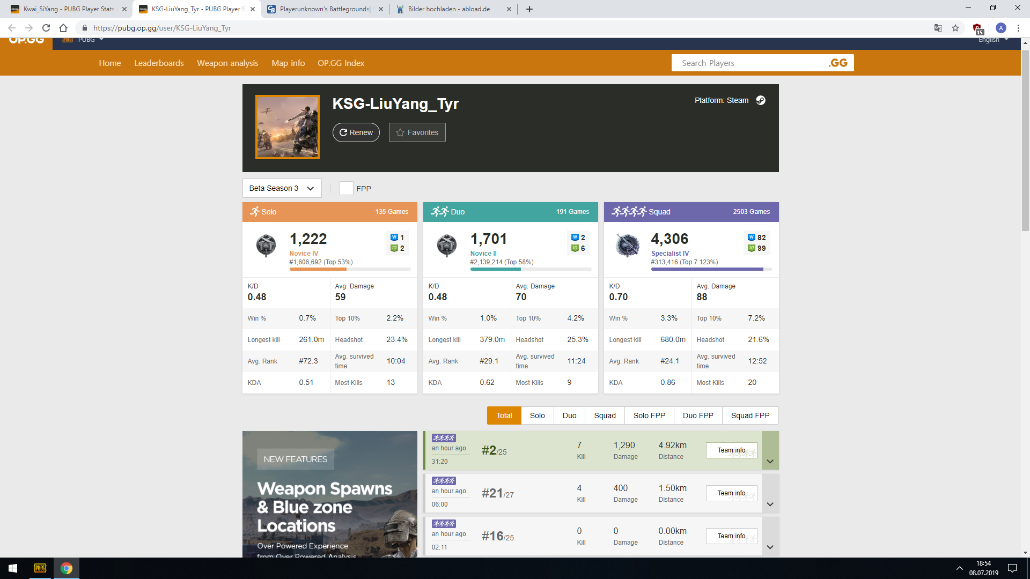Image resolution: width=1030 pixels, height=579 pixels.
Task: Enable the FPP checkbox
Action: pos(347,188)
